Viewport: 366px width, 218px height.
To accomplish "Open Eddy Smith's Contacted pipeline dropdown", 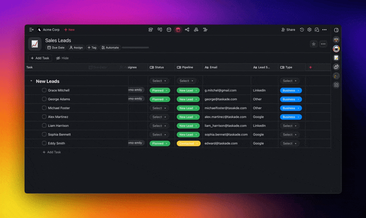I will coord(188,144).
